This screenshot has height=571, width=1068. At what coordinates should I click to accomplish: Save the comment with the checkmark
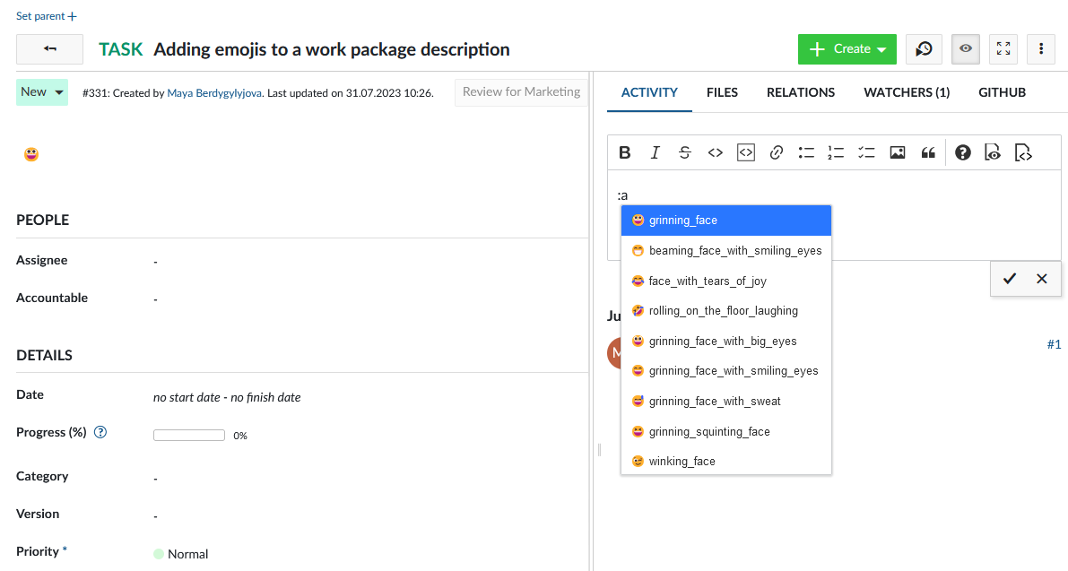(1010, 279)
